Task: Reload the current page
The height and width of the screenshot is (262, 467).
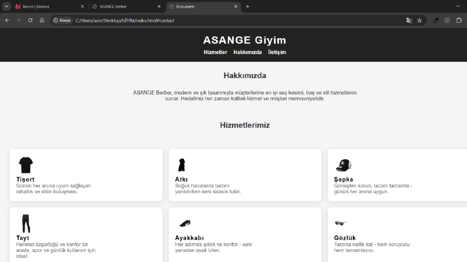Action: (x=30, y=21)
